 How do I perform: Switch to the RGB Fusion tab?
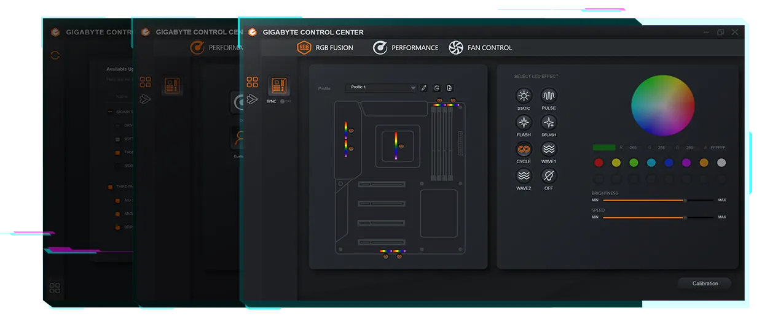click(326, 47)
